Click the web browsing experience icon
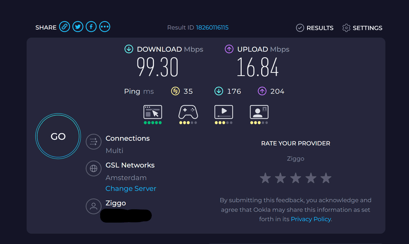This screenshot has height=244, width=409. coord(152,112)
